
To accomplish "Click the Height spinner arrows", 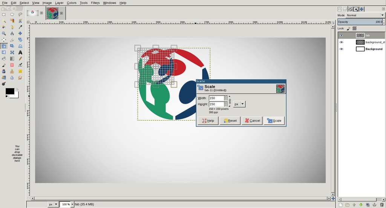I will (x=226, y=104).
